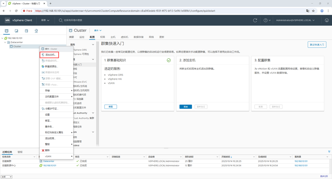This screenshot has height=179, width=332.
Task: Click the vSphere refresh icon
Action: click(255, 20)
